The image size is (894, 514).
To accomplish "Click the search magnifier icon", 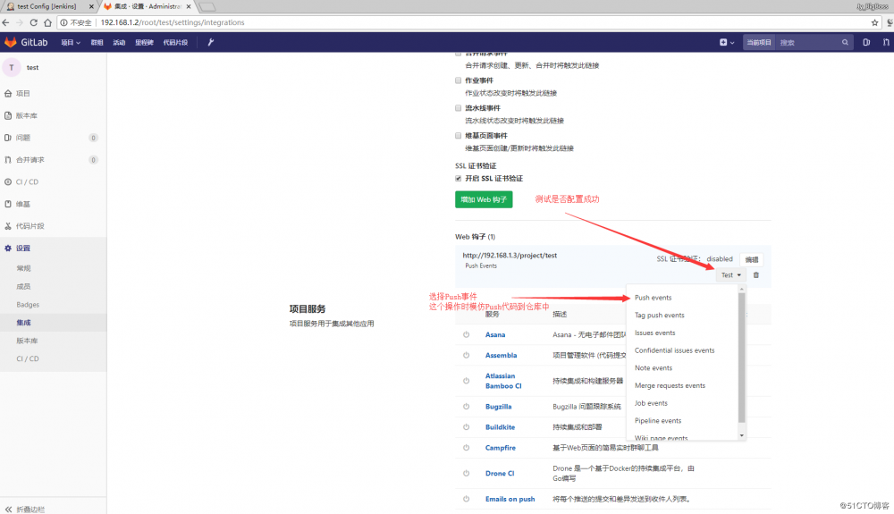I will [x=845, y=42].
